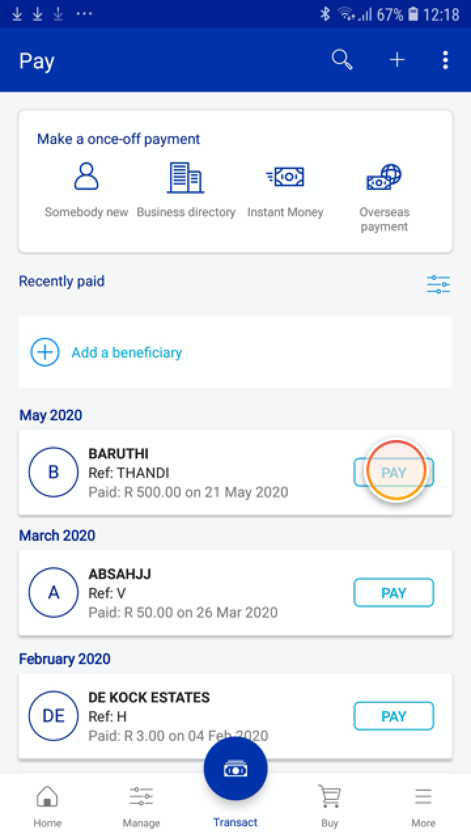Click Add a beneficiary link

coord(126,352)
